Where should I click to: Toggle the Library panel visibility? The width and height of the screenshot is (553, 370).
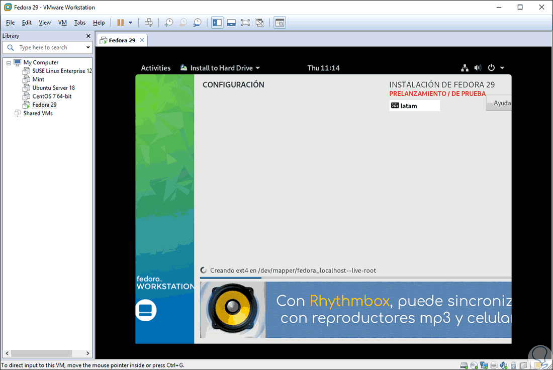point(217,22)
